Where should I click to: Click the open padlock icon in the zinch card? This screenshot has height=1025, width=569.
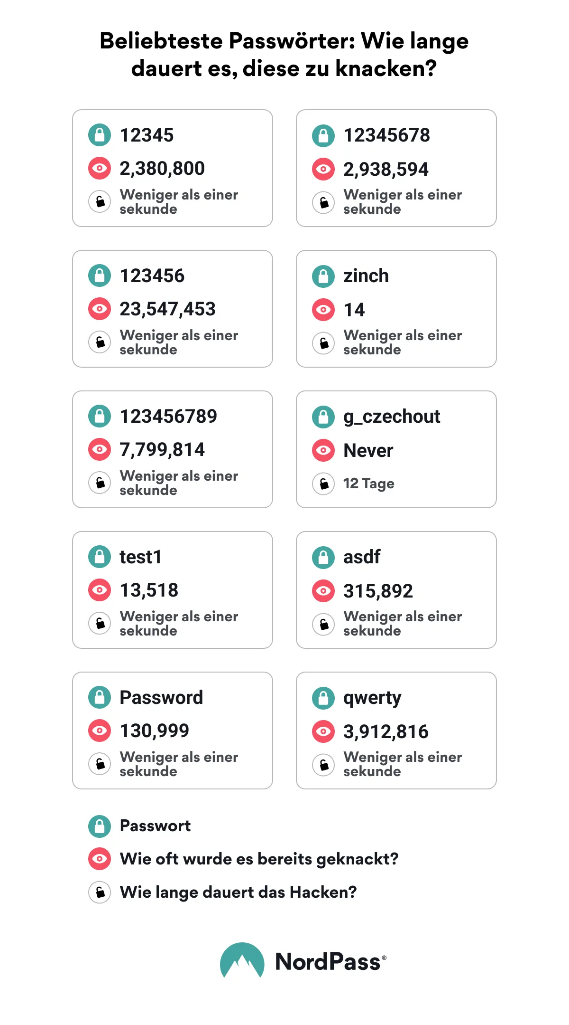click(x=323, y=343)
